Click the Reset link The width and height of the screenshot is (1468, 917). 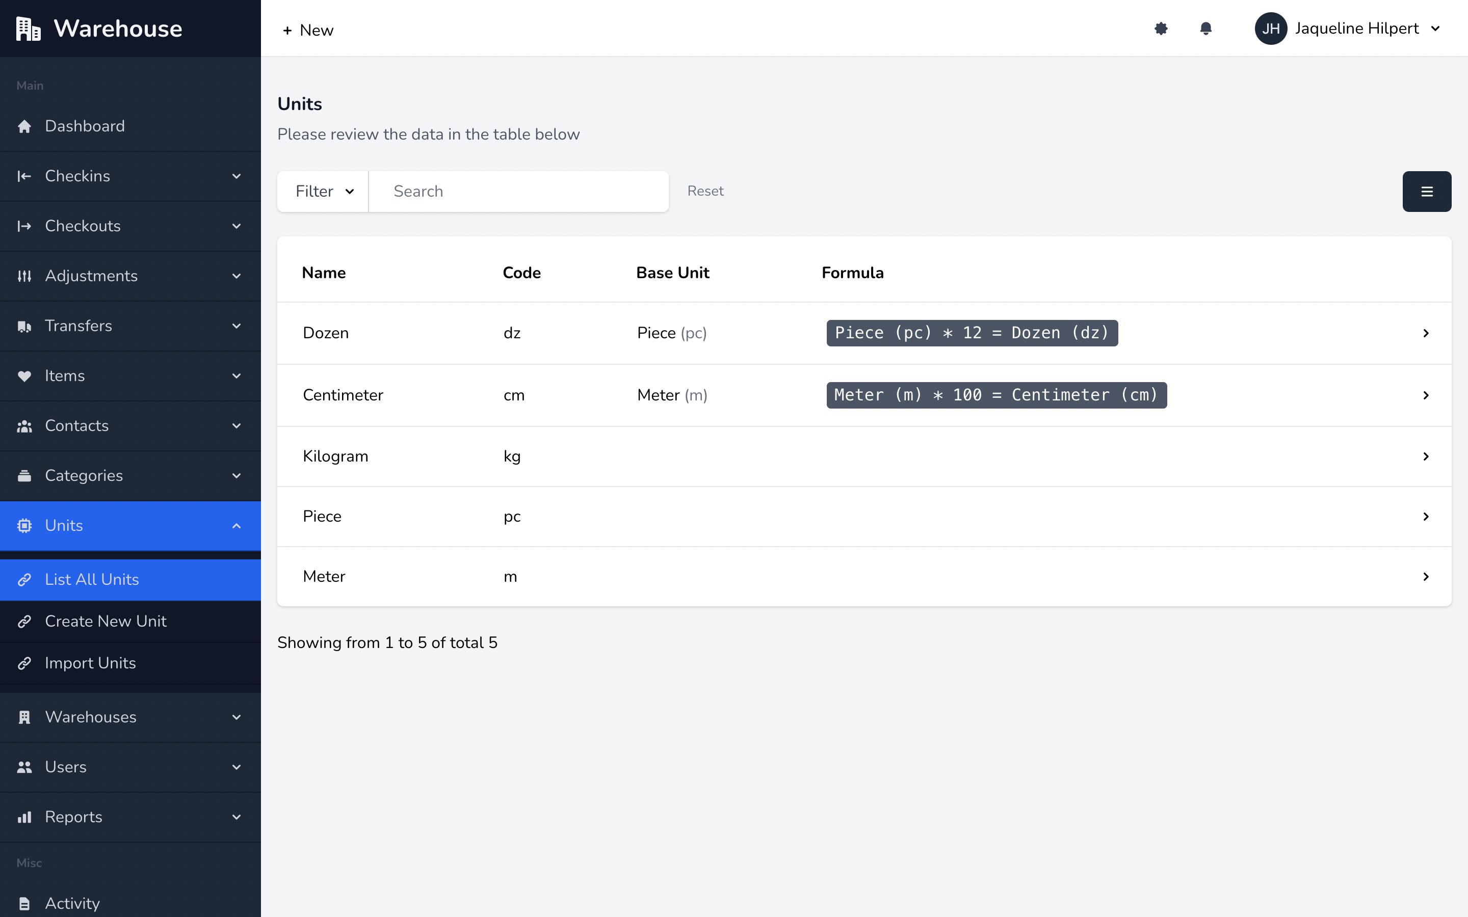(705, 192)
